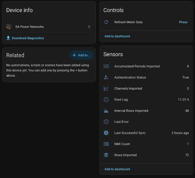Click NMI Count value 1
The width and height of the screenshot is (195, 178).
pos(188,144)
